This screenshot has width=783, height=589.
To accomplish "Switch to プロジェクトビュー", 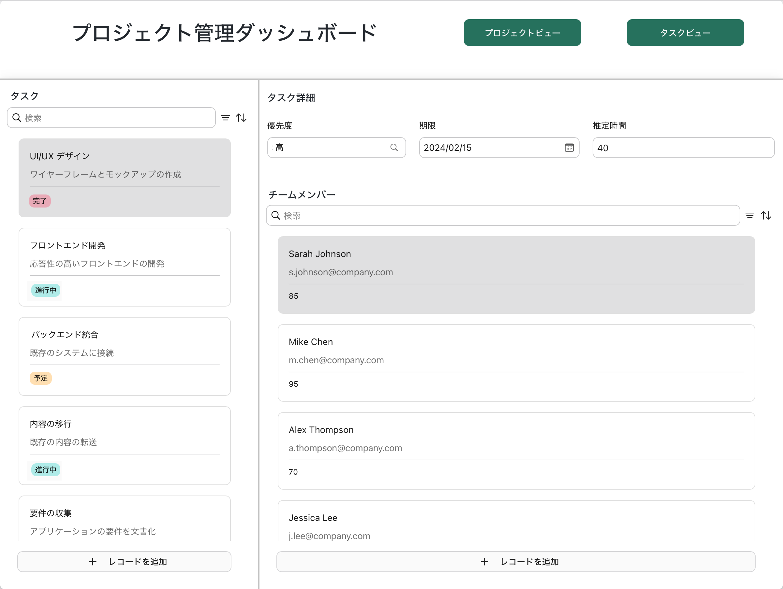I will tap(522, 33).
